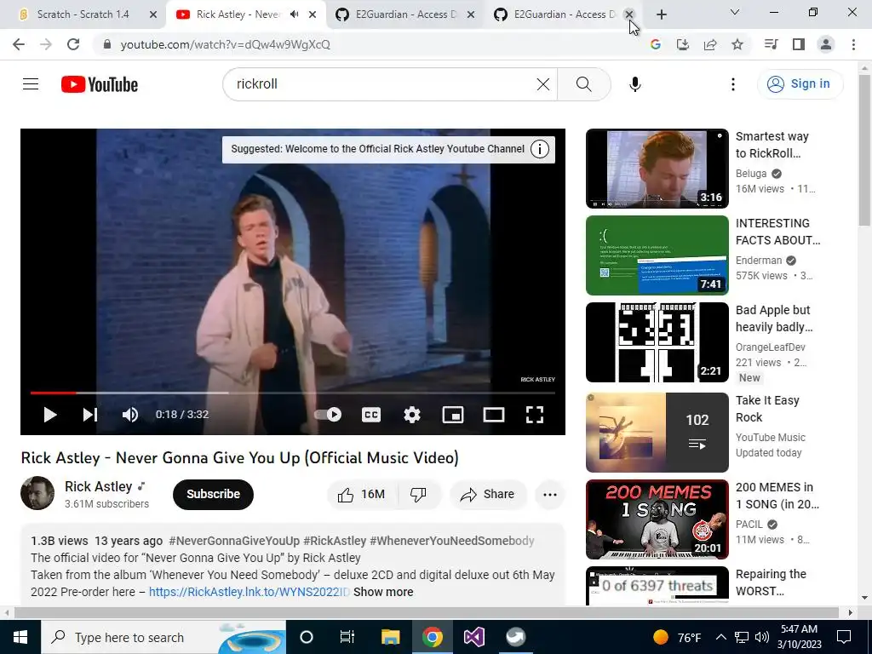Open Take It Easy Rock playlist
This screenshot has height=654, width=872.
657,432
